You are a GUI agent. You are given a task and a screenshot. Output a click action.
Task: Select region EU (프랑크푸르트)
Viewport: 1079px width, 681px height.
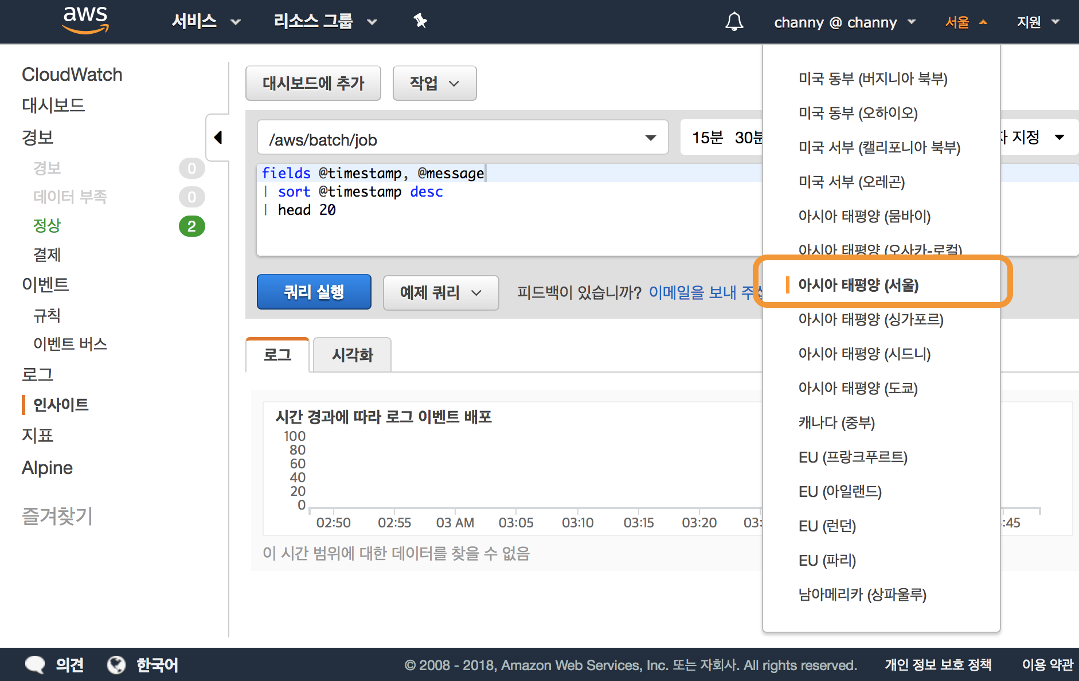(853, 457)
